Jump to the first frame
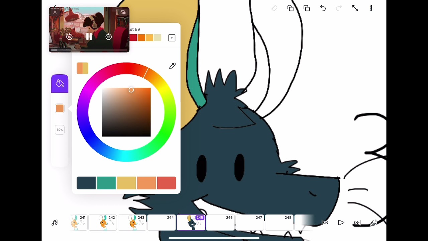This screenshot has height=241, width=428. click(325, 223)
